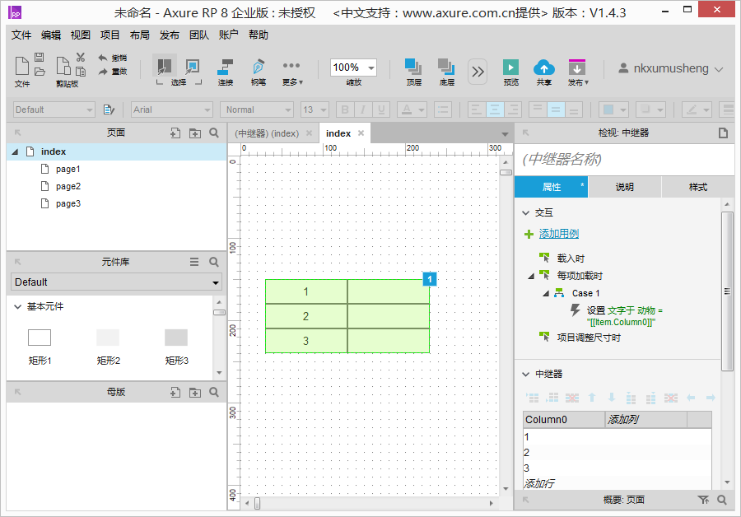Add a new master in Masters panel
This screenshot has width=741, height=517.
click(175, 392)
